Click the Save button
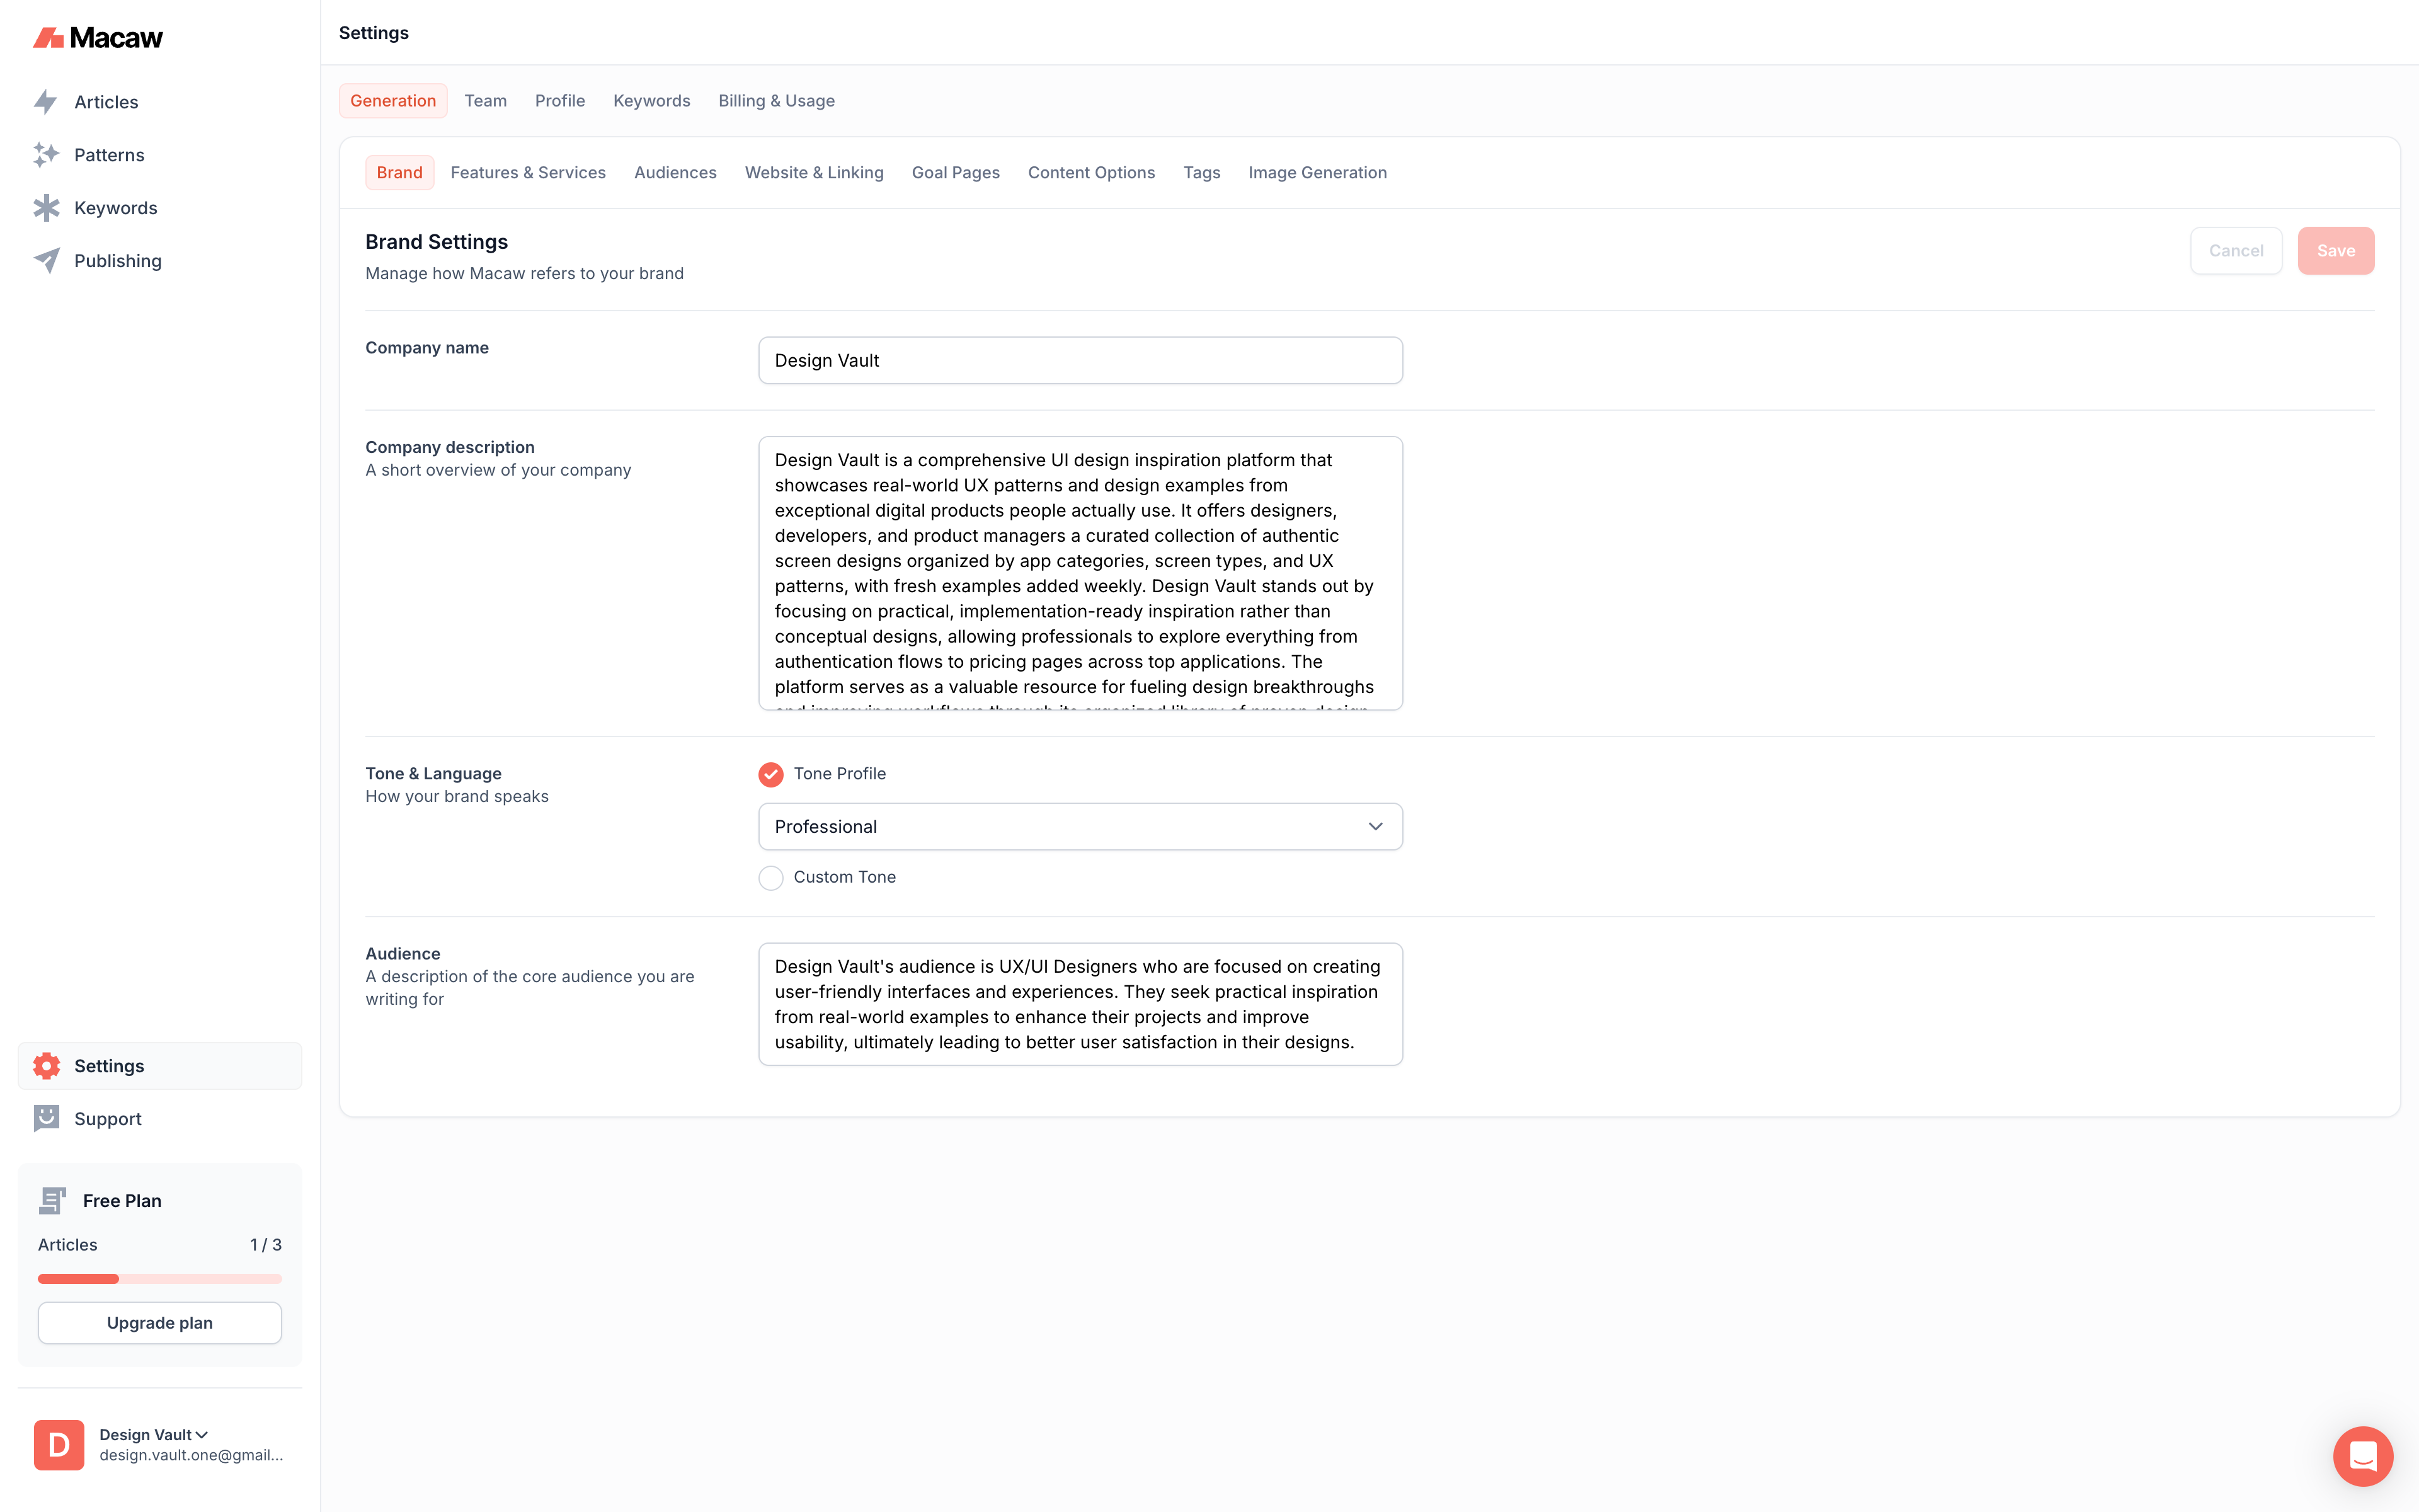The height and width of the screenshot is (1512, 2419). point(2335,251)
